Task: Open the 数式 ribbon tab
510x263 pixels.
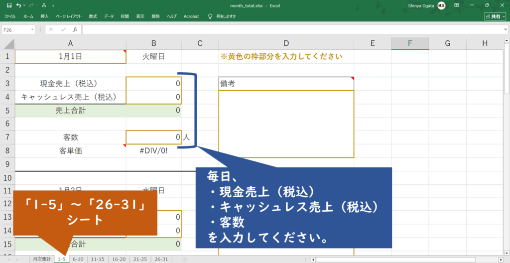Action: click(93, 16)
